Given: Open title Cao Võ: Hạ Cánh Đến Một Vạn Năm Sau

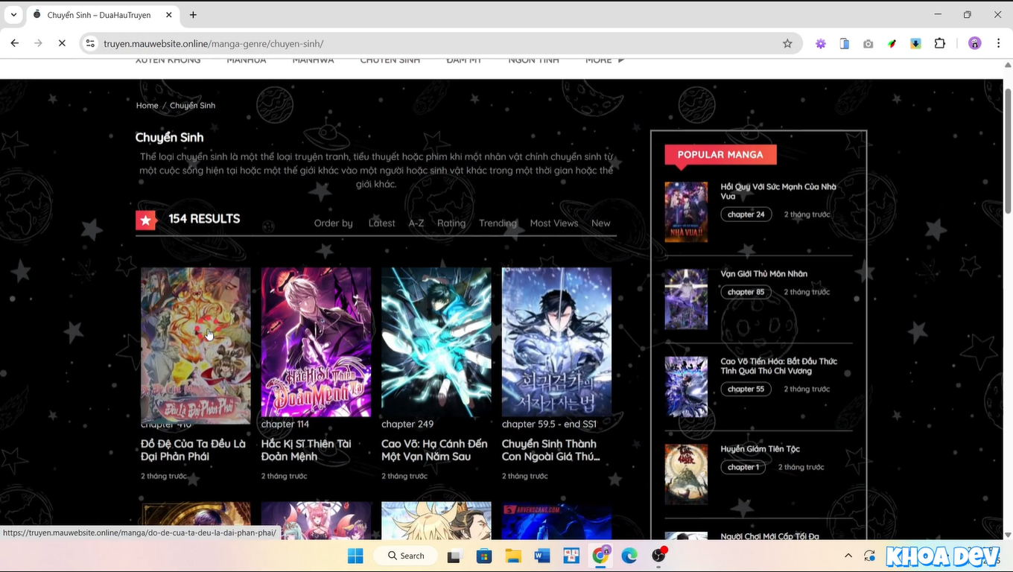Looking at the screenshot, I should click(434, 450).
